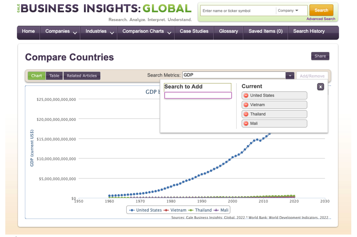Close the Search to Add popup

click(320, 86)
